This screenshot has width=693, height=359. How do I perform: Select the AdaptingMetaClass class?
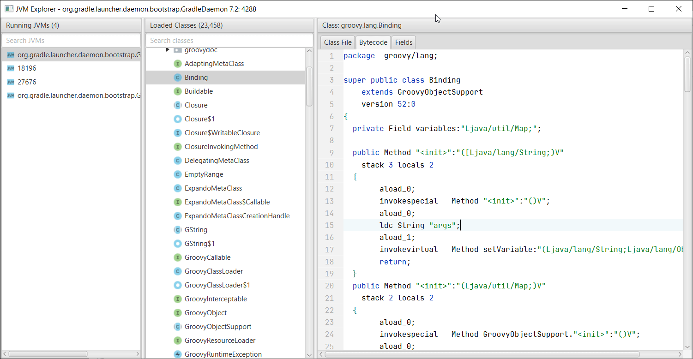pyautogui.click(x=226, y=64)
